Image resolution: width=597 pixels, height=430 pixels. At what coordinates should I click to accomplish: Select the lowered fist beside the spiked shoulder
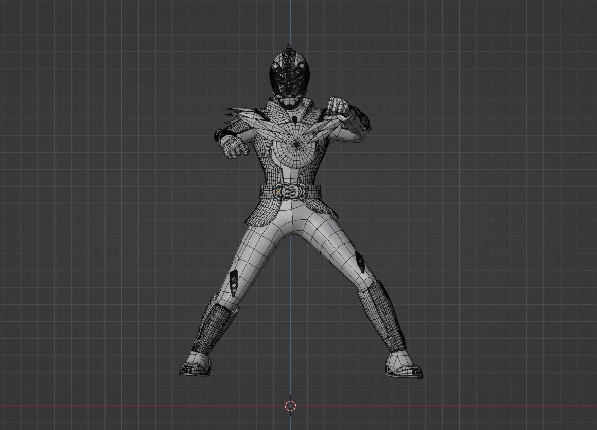point(235,147)
